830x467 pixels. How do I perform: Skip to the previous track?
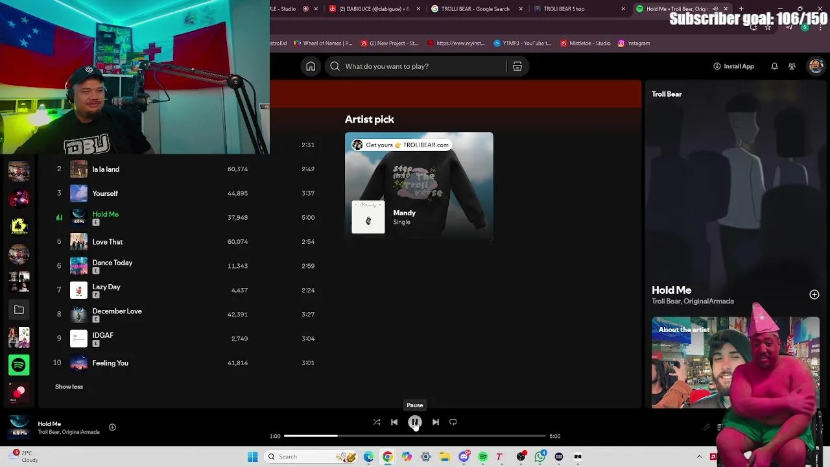[x=394, y=422]
